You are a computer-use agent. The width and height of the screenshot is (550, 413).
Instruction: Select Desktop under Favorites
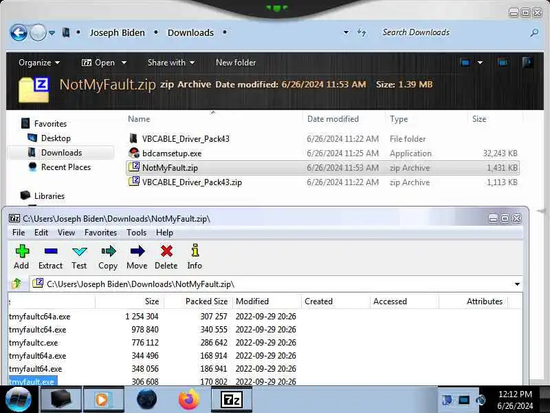click(x=56, y=138)
